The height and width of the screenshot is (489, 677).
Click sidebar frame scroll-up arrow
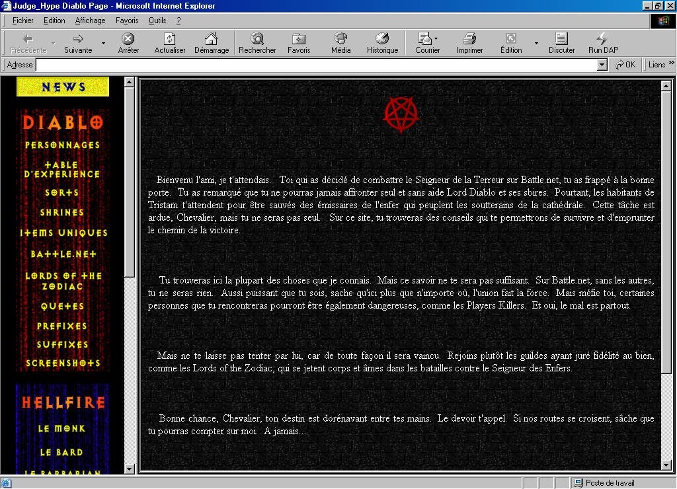pyautogui.click(x=129, y=82)
